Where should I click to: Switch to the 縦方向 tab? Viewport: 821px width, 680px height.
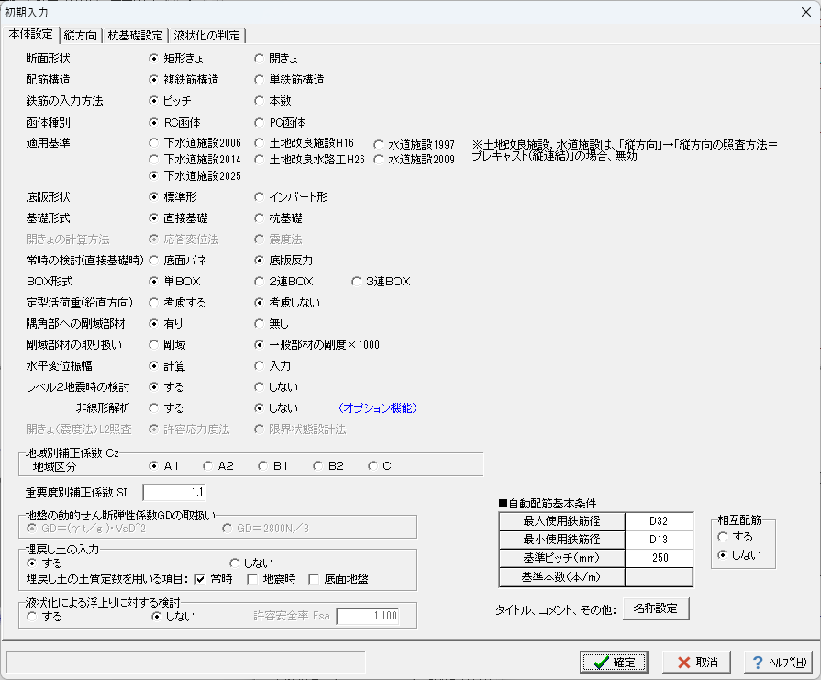82,36
